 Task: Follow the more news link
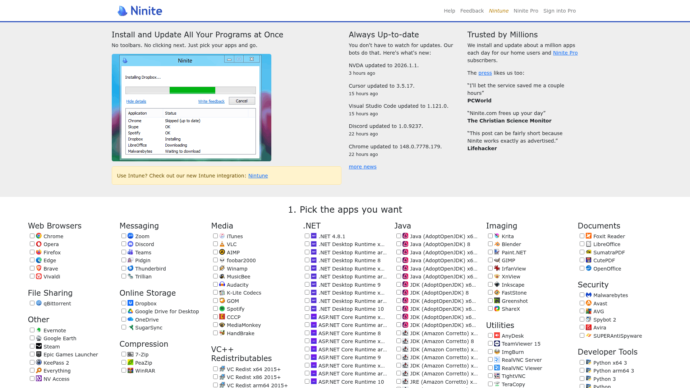363,167
